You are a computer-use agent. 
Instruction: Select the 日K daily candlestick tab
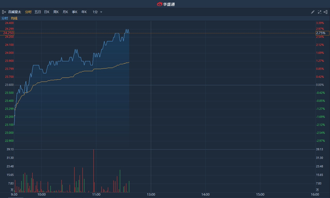pyautogui.click(x=47, y=12)
